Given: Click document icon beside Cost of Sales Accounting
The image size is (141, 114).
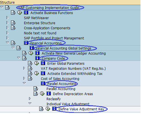Looking at the screenshot, I should coord(30,79).
